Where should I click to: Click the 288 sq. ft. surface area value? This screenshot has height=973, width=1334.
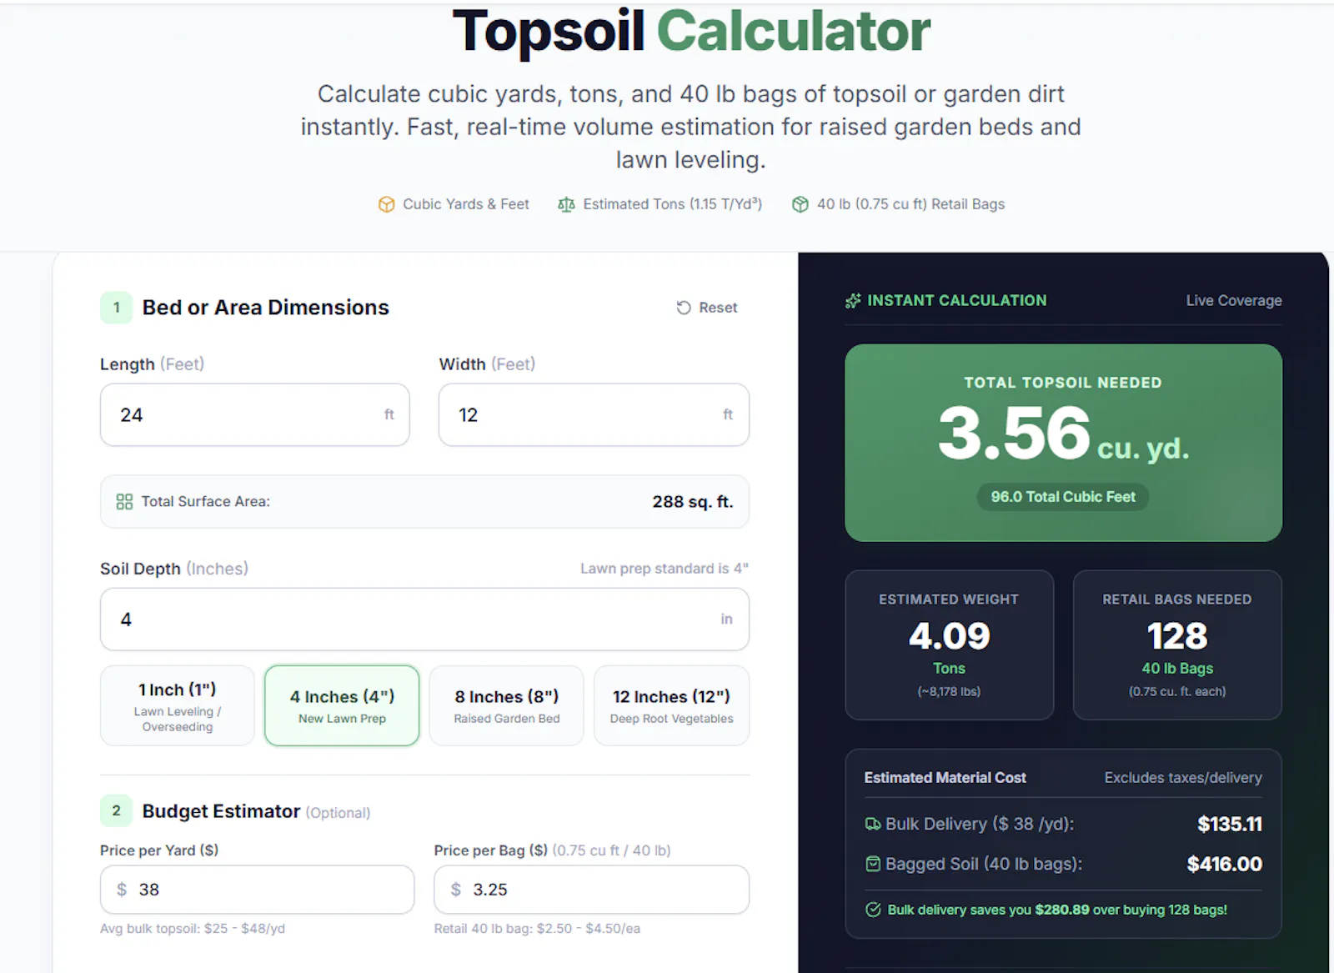pyautogui.click(x=693, y=501)
